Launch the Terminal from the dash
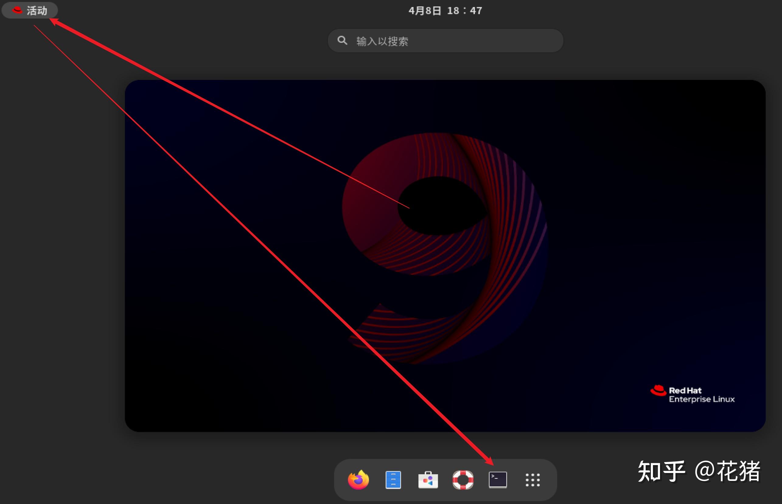This screenshot has width=782, height=504. point(497,480)
